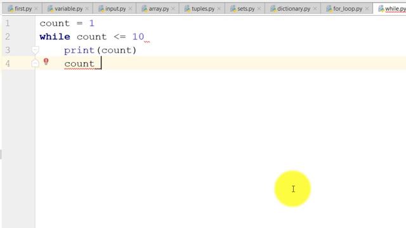Close the tuples.py tab
Image resolution: width=406 pixels, height=228 pixels.
[x=219, y=9]
